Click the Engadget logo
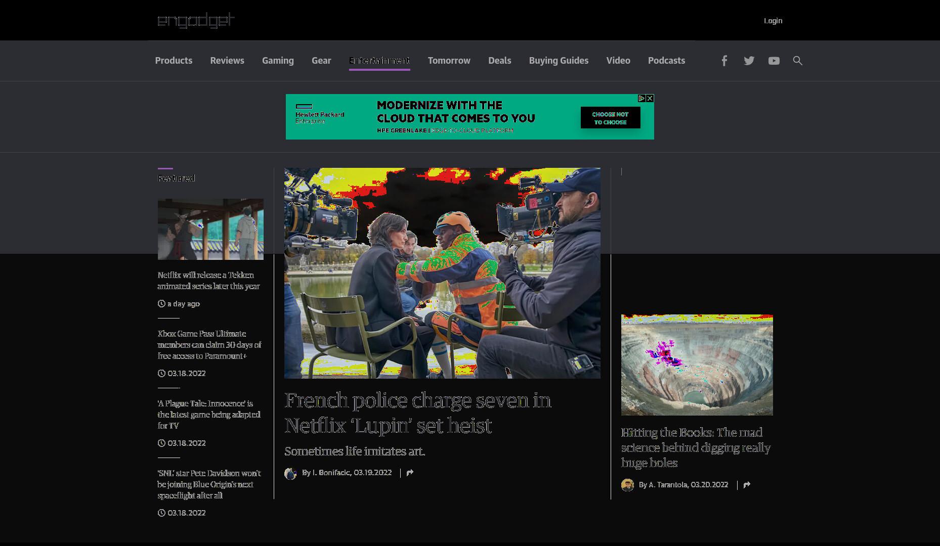This screenshot has height=546, width=940. 196,20
